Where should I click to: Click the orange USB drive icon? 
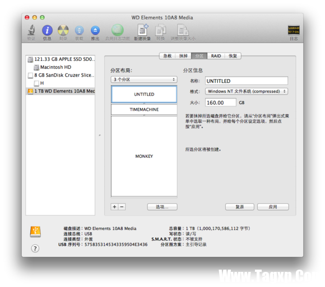coord(35,232)
